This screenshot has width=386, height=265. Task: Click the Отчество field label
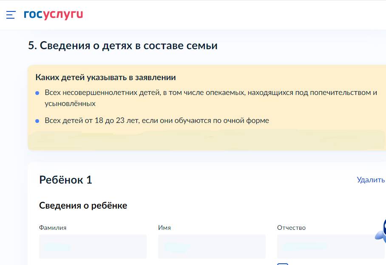coord(291,227)
